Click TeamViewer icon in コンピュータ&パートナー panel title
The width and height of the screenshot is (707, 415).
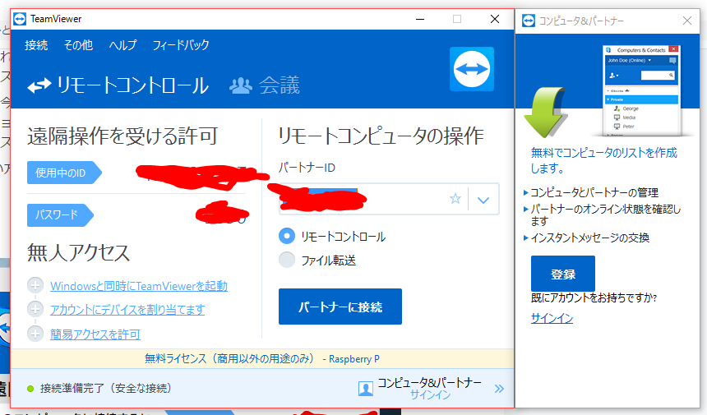point(529,21)
